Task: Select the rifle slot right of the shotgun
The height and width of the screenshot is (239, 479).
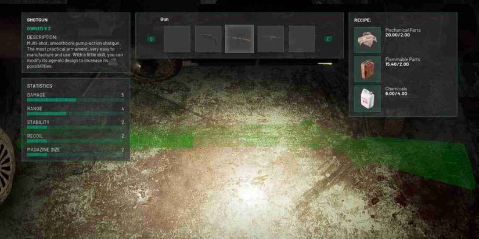Action: pos(271,39)
